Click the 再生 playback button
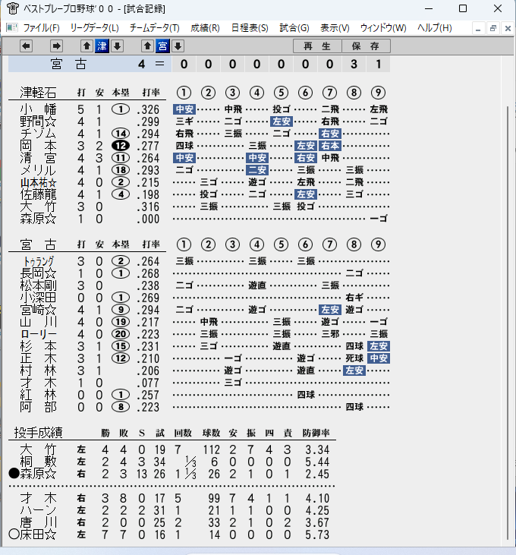Image resolution: width=516 pixels, height=555 pixels. [x=317, y=46]
